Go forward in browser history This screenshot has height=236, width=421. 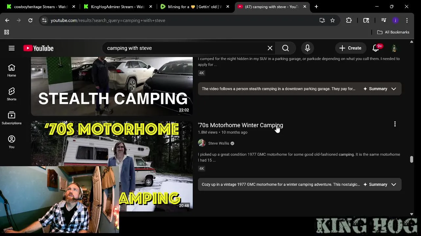pos(19,20)
